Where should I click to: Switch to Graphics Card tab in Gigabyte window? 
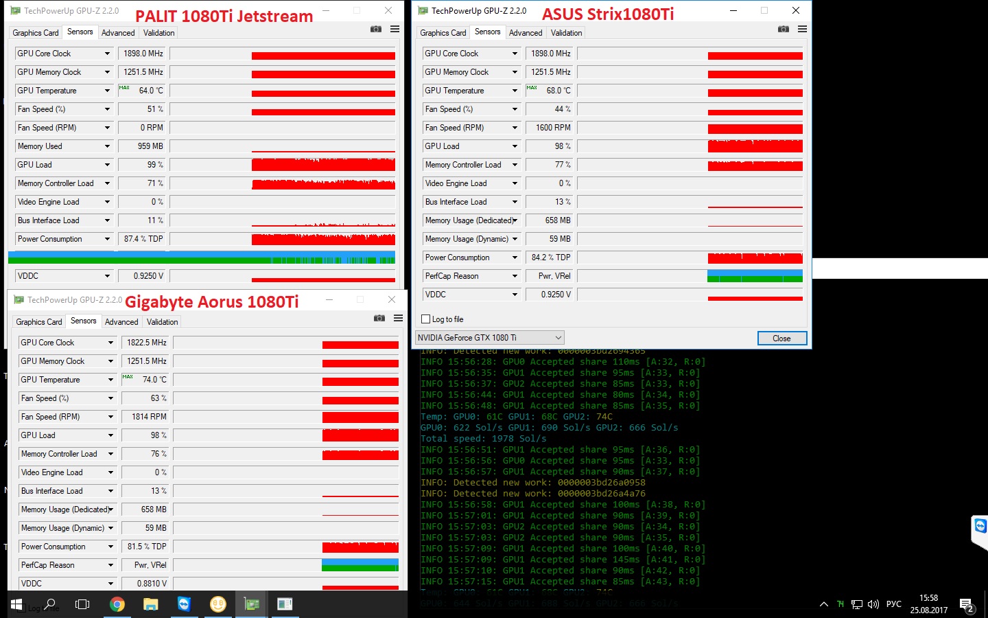pos(39,322)
